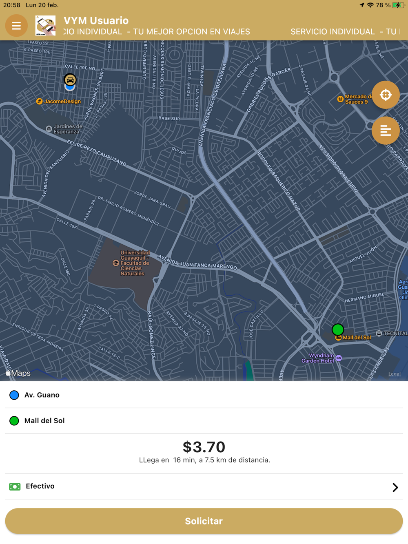The width and height of the screenshot is (408, 544).
Task: Tap Wi-Fi icon in status bar
Action: click(x=370, y=5)
